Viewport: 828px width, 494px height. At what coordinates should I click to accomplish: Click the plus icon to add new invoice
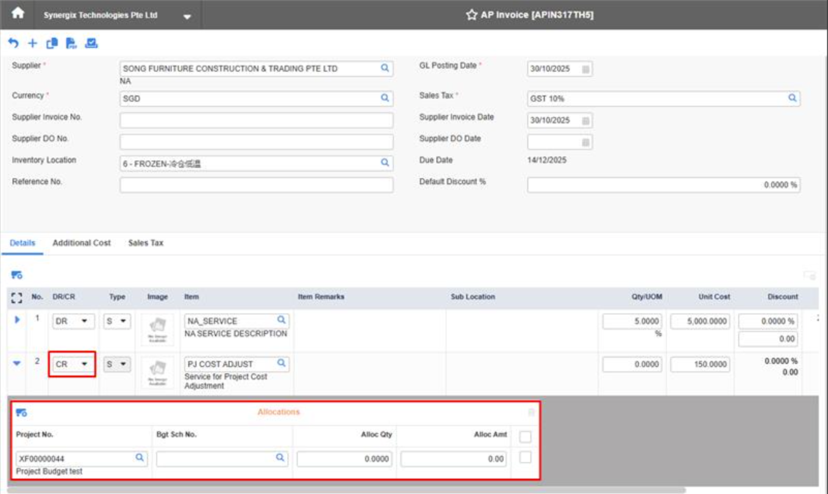(x=33, y=43)
